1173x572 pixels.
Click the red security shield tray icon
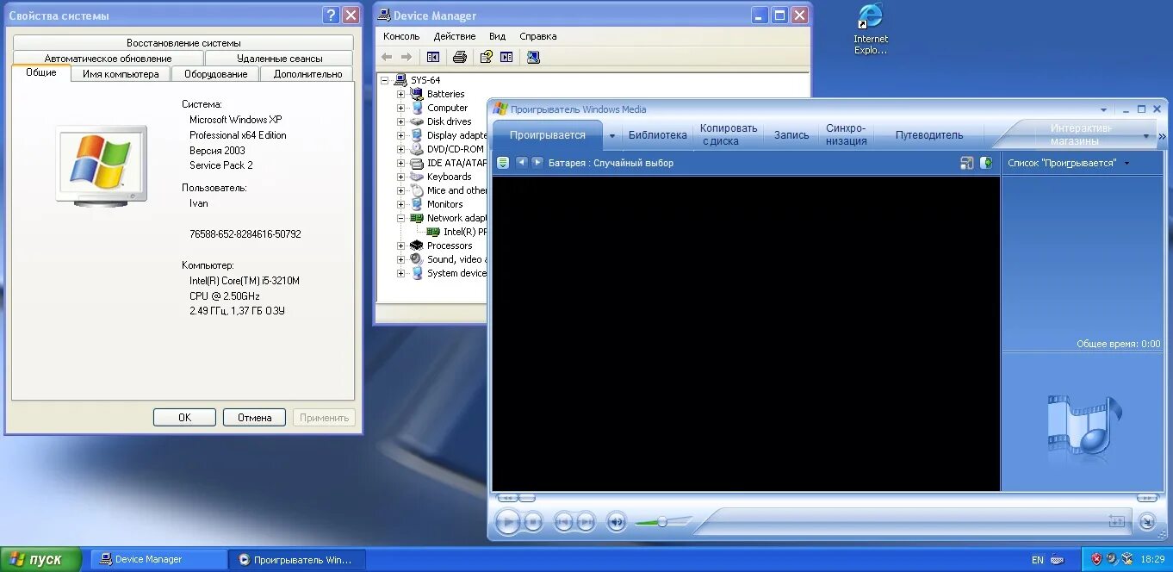[x=1096, y=559]
